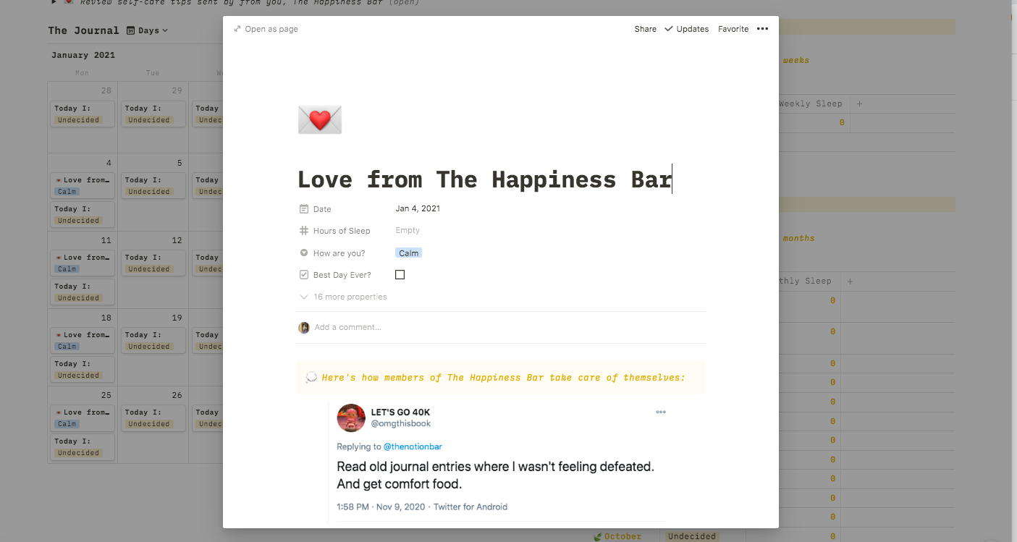This screenshot has height=542, width=1017.
Task: Open the Today I card on Tuesday 5
Action: [153, 185]
